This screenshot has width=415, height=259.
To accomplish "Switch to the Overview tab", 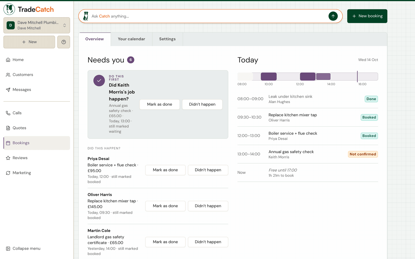I will [95, 39].
